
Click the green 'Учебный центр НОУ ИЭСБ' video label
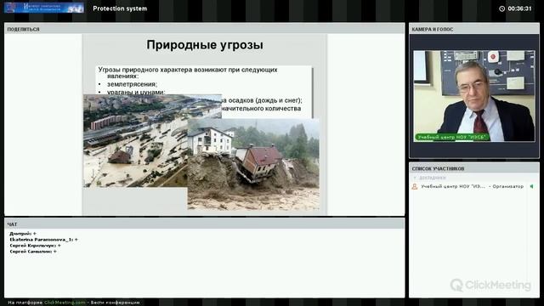point(452,137)
